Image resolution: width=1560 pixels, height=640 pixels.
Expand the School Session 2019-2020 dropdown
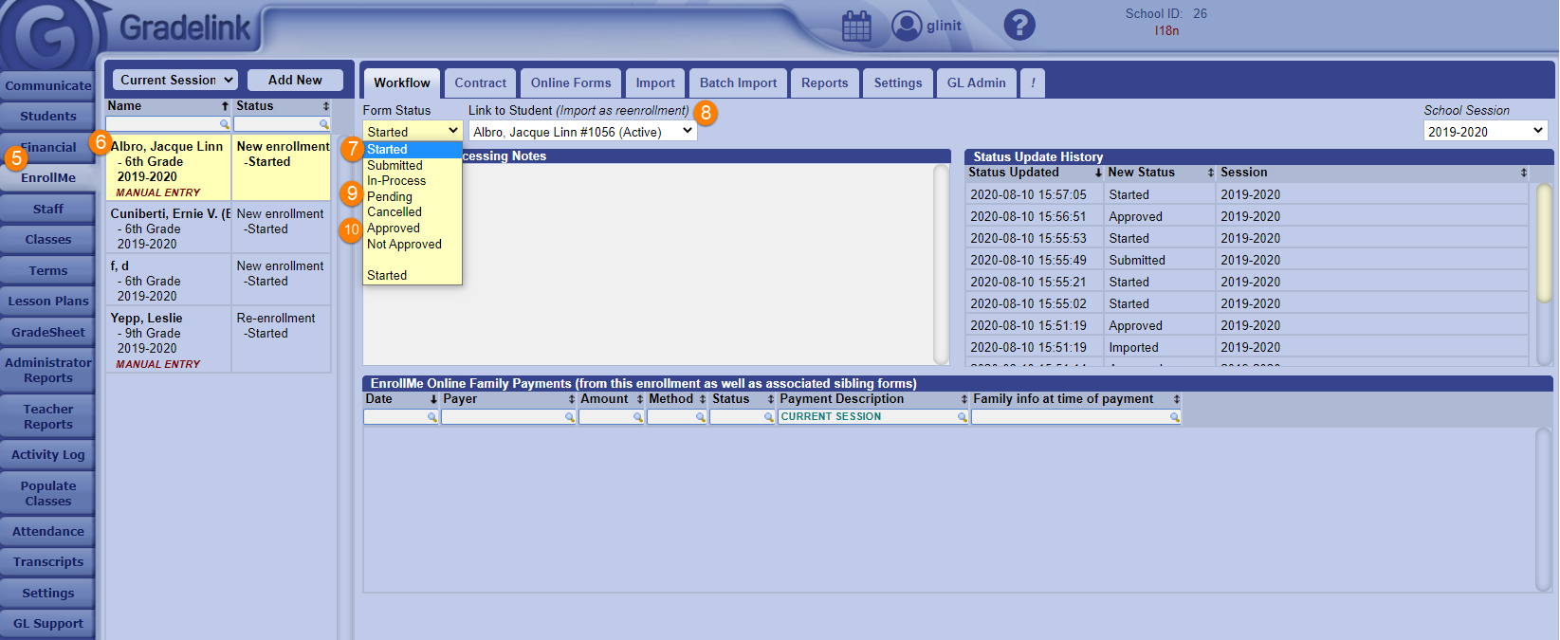coord(1484,132)
